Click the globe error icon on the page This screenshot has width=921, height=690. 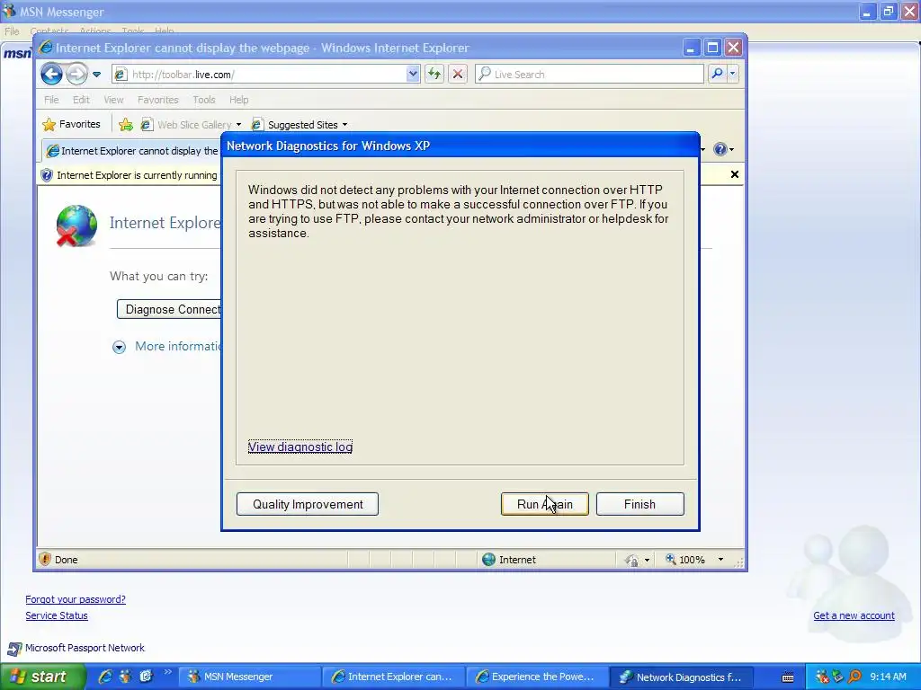(76, 226)
